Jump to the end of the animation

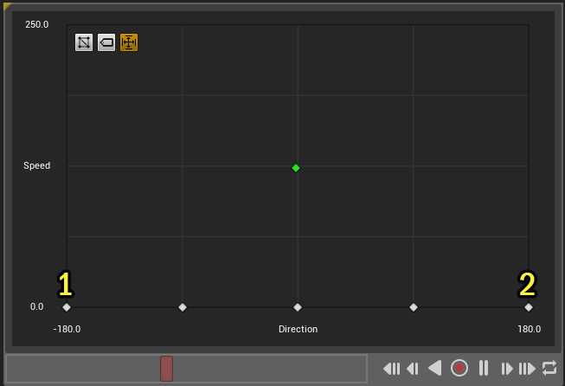[527, 369]
